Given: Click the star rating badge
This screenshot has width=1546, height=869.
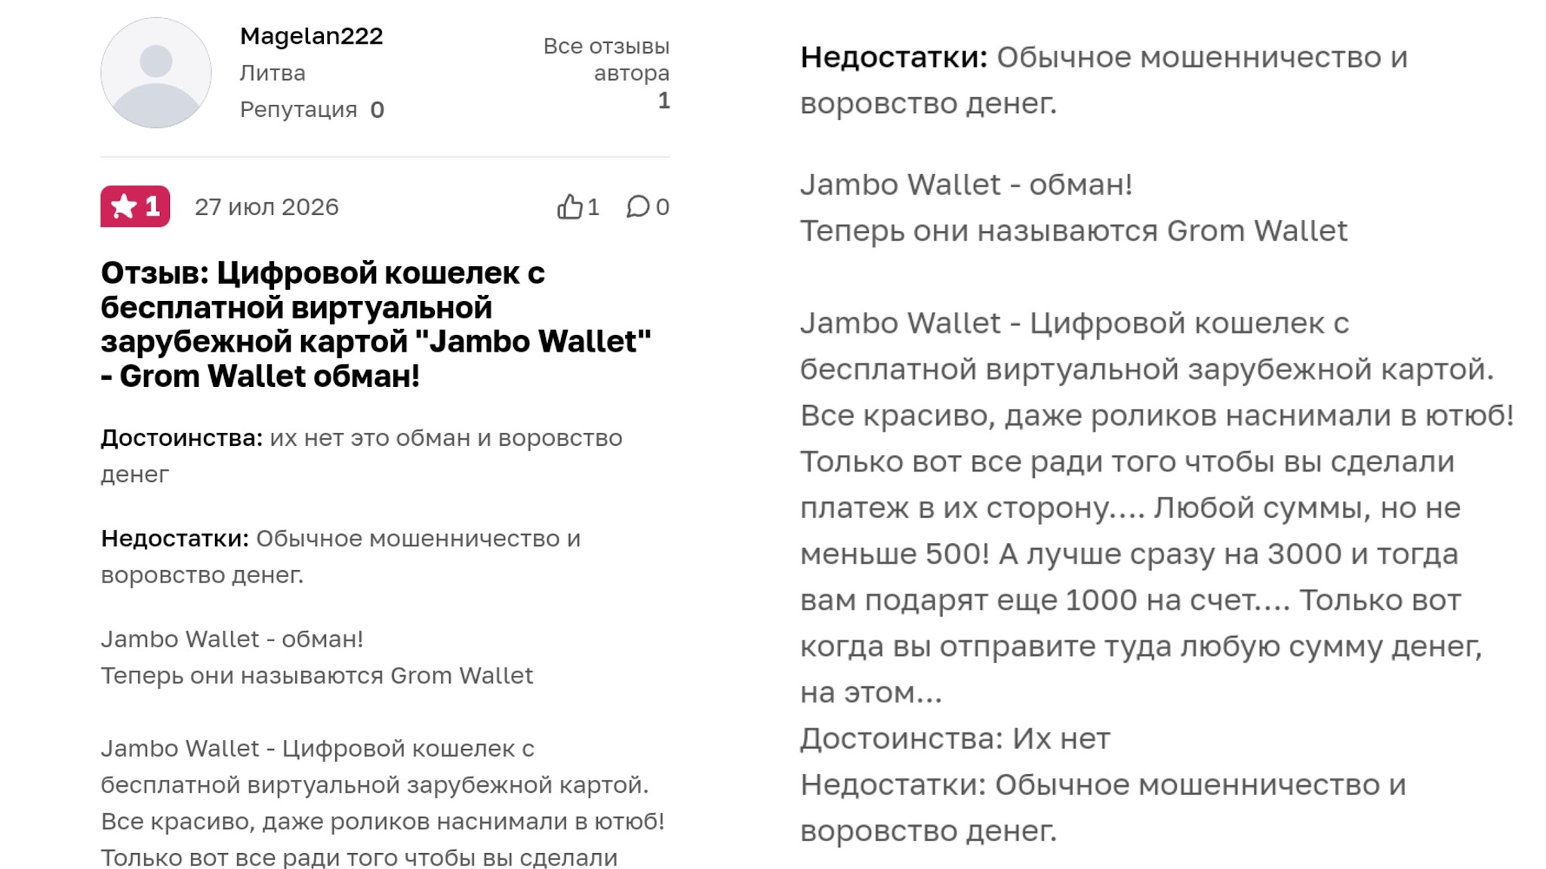Looking at the screenshot, I should 135,206.
